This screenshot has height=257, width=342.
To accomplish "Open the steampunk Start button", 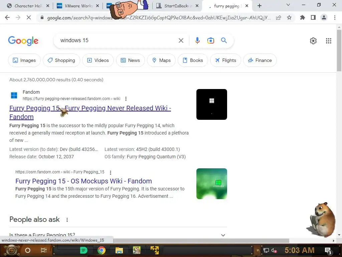I will click(11, 250).
